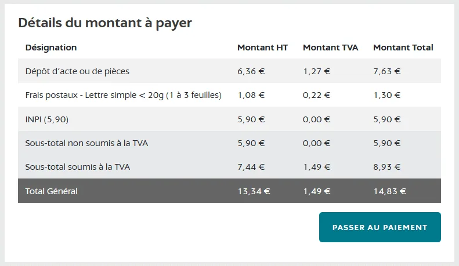Select the Montant HT column header

pyautogui.click(x=262, y=48)
